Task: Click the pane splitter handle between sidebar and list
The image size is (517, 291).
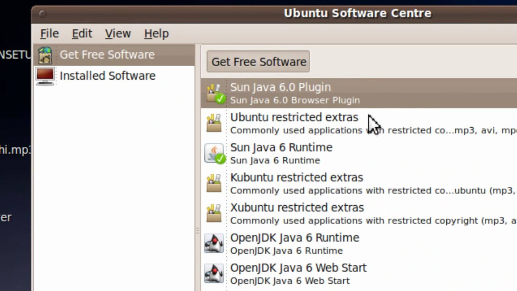Action: pyautogui.click(x=198, y=231)
